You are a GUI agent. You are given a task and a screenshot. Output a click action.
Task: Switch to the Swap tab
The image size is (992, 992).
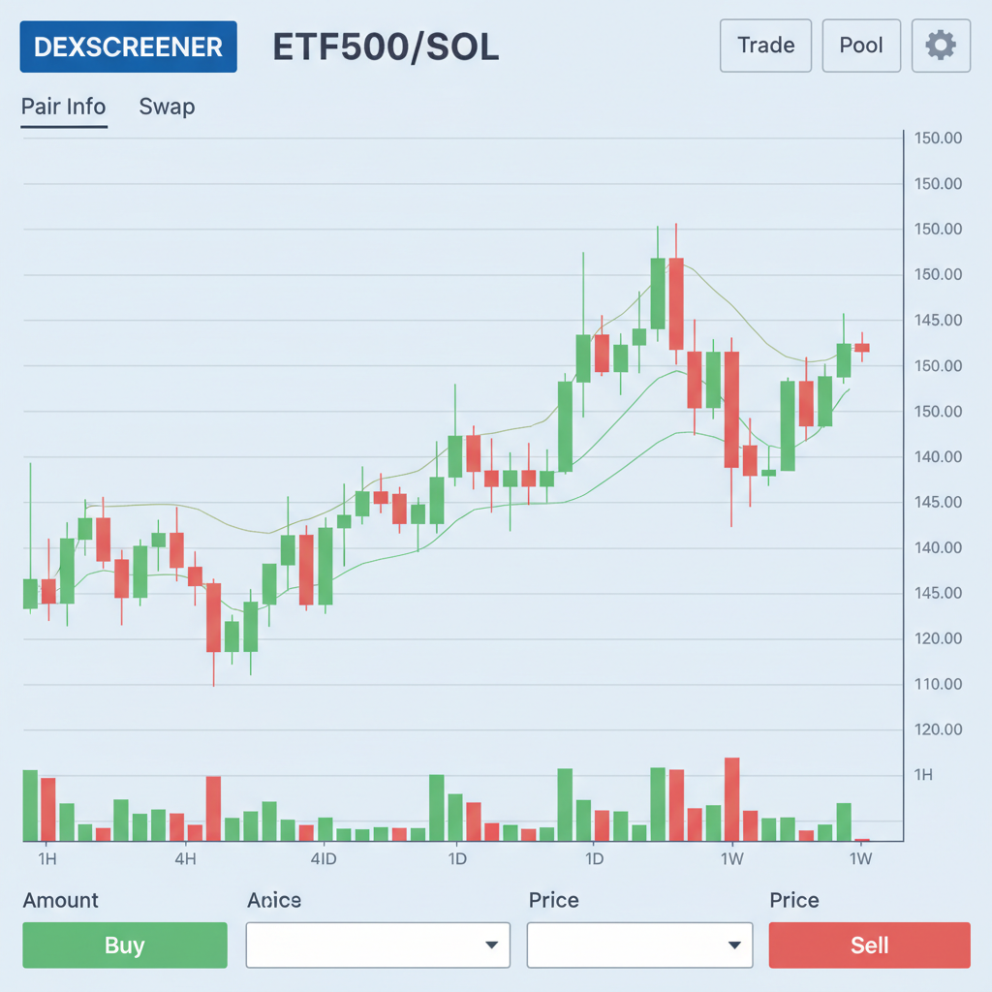click(x=166, y=107)
